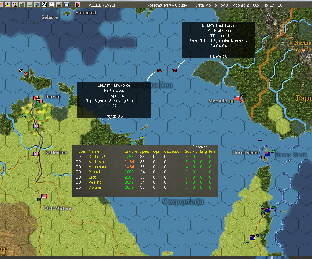Click the Horn Island map label
312x259 pixels.
pos(245,152)
